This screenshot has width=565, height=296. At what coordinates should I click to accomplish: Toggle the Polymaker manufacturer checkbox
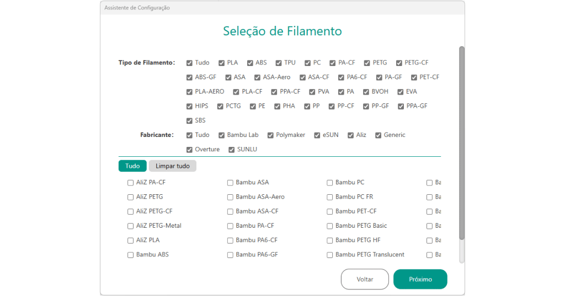[270, 135]
